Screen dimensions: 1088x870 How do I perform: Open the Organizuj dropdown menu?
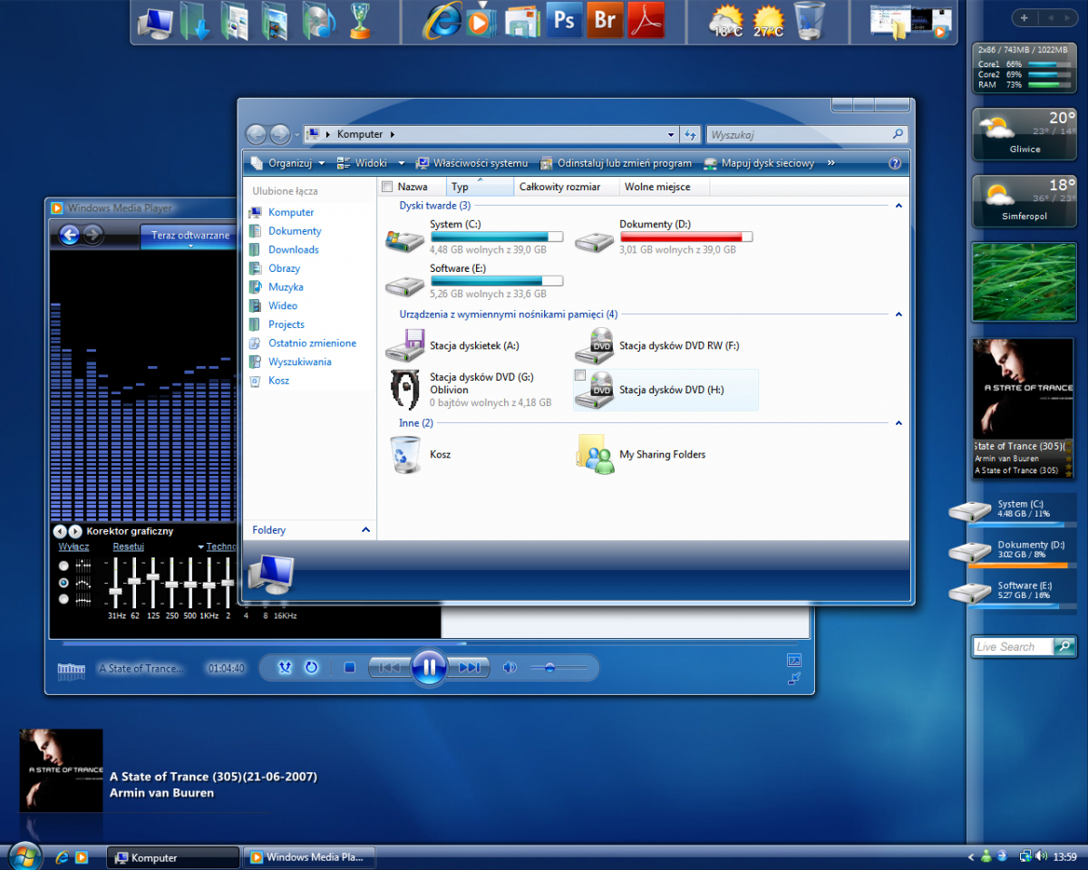pos(288,163)
